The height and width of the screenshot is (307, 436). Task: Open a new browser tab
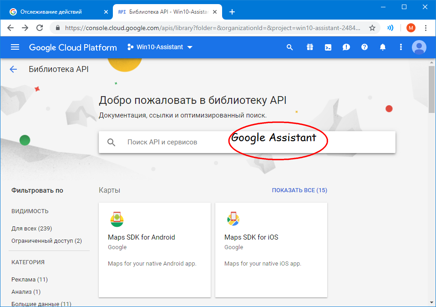click(x=232, y=12)
